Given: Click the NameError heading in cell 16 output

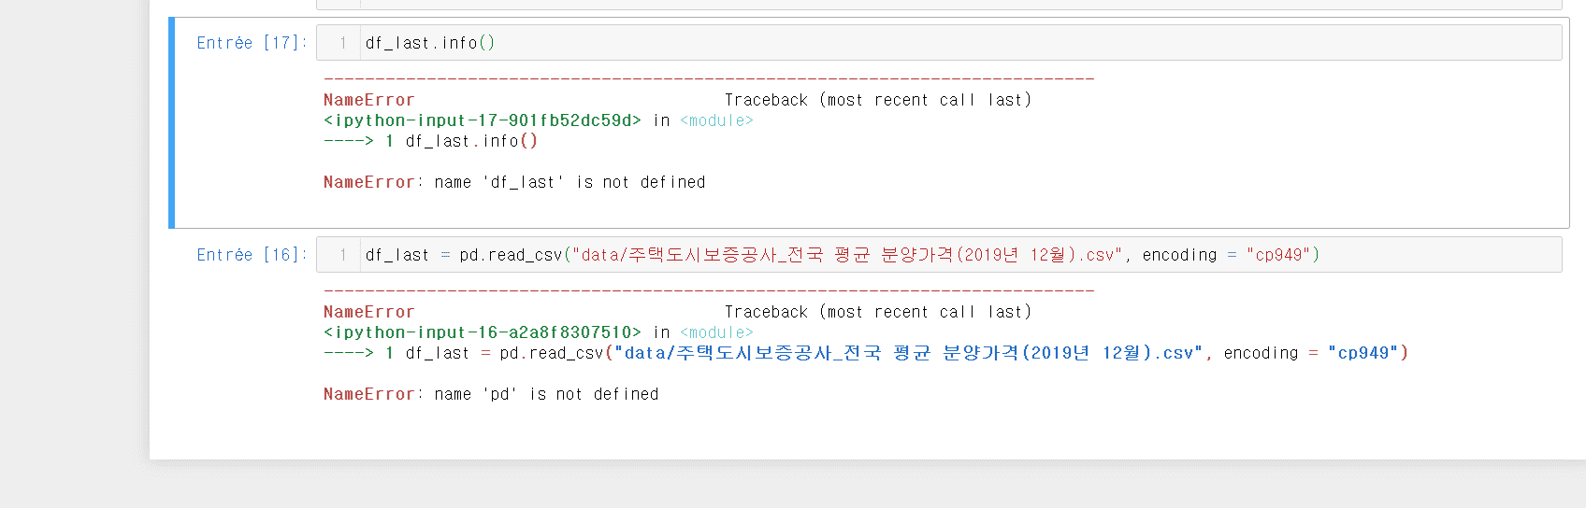Looking at the screenshot, I should pos(368,312).
